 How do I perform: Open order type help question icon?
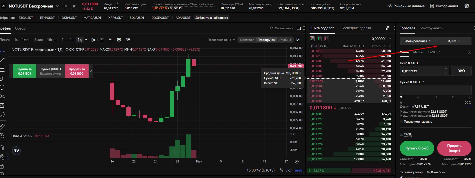[x=469, y=52]
